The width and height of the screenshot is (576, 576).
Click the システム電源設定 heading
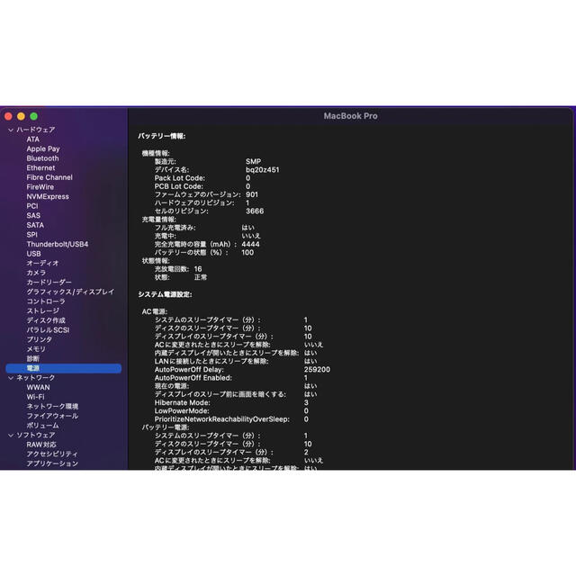coord(165,294)
